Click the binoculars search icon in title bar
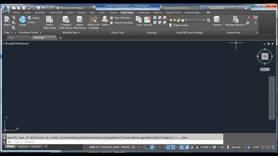The image size is (278, 156). 202,8
